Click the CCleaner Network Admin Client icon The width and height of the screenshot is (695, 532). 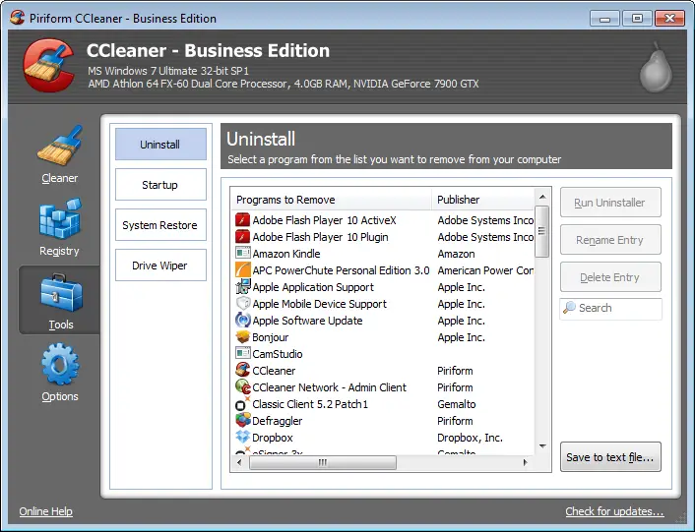[x=242, y=386]
